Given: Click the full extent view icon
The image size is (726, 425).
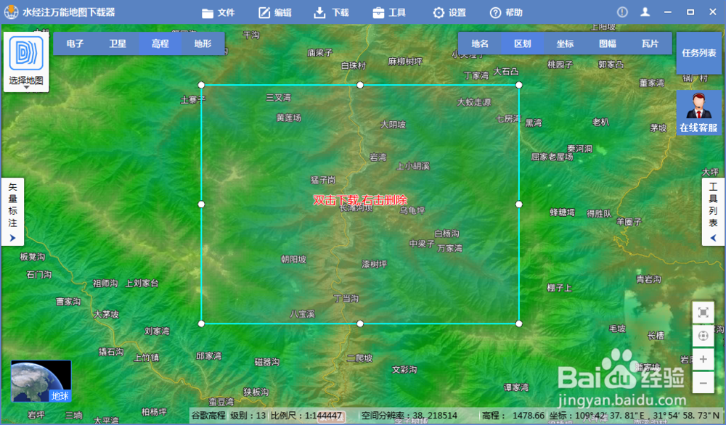Looking at the screenshot, I should [x=703, y=313].
